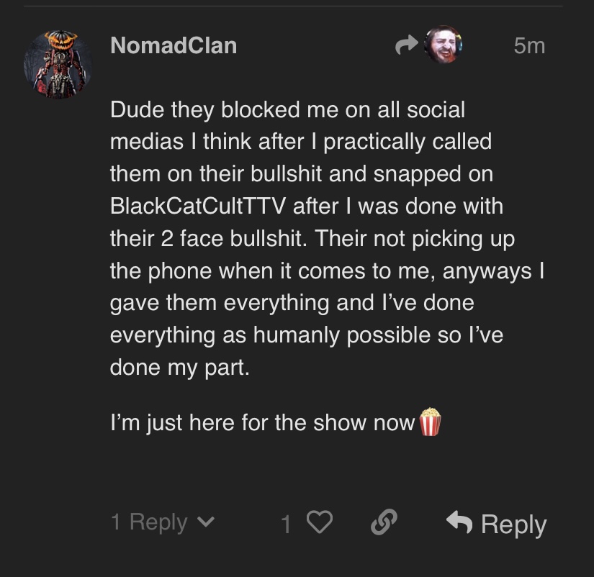The image size is (594, 577).
Task: View who liked via the like count
Action: (x=286, y=524)
